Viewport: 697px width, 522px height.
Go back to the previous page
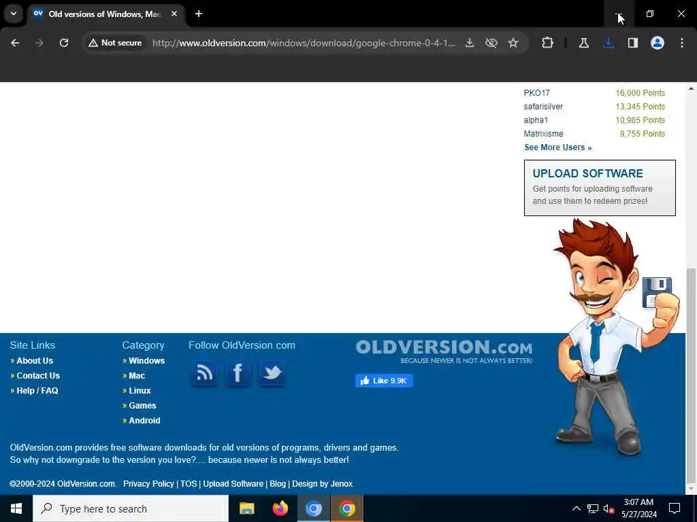coord(15,43)
